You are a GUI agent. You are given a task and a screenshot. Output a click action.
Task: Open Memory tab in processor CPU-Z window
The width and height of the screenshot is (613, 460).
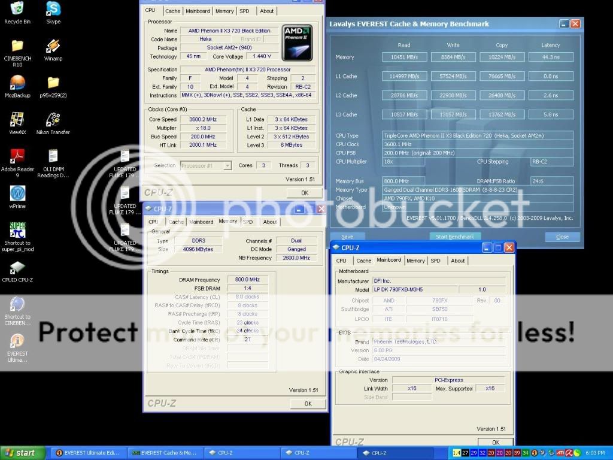click(x=224, y=11)
